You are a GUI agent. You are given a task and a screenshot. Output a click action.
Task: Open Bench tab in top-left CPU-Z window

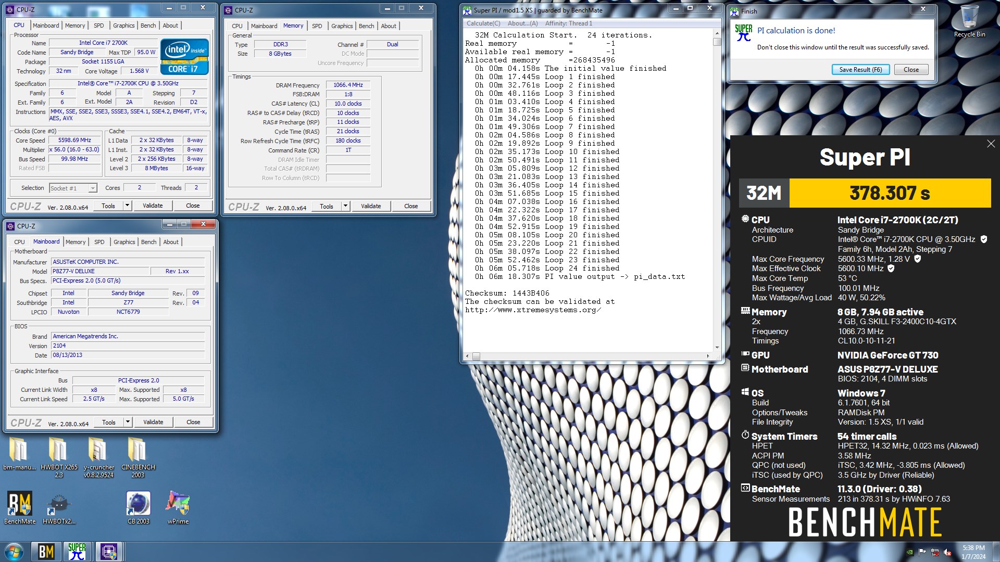tap(148, 25)
